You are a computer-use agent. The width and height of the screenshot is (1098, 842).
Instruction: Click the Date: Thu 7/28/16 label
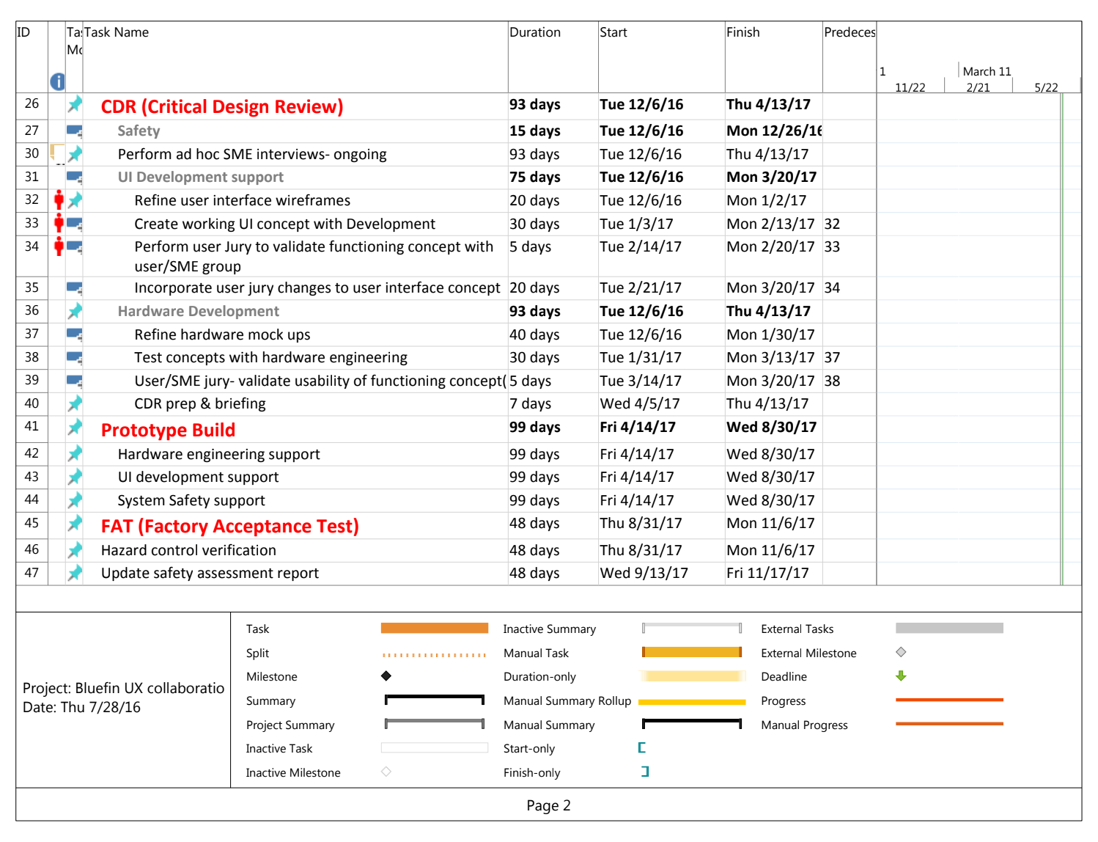click(x=81, y=708)
